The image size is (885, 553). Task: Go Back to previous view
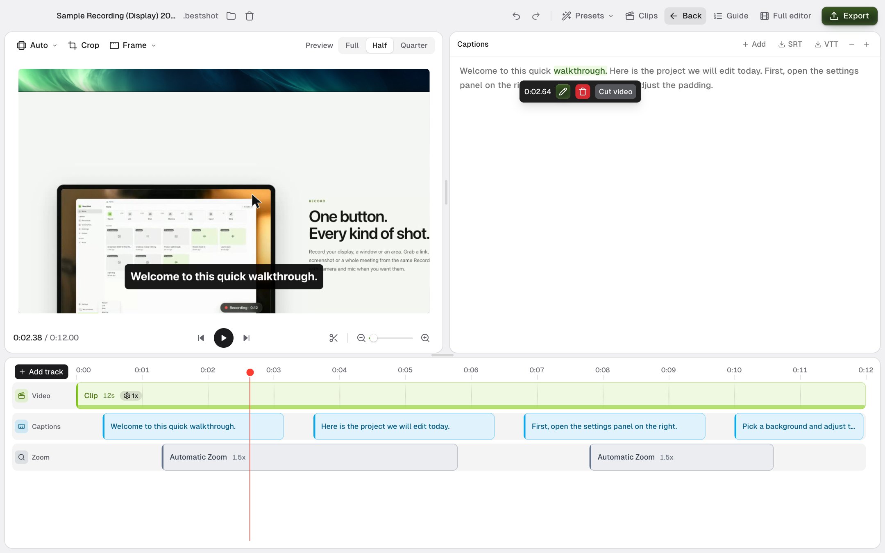coord(685,16)
